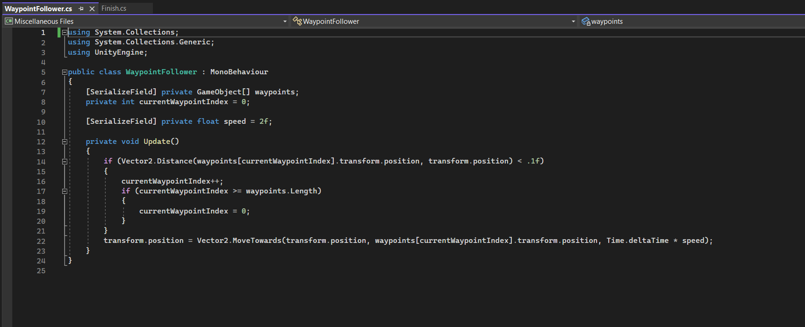Collapse the inner if block on line 17
This screenshot has height=327, width=805.
65,192
